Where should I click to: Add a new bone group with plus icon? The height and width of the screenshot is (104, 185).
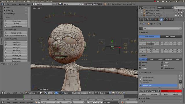pos(180,76)
